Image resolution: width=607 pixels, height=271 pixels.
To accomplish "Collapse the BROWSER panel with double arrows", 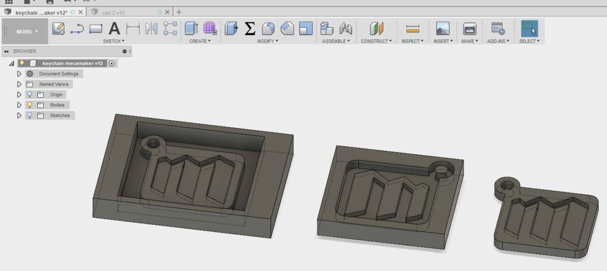I will pos(6,51).
